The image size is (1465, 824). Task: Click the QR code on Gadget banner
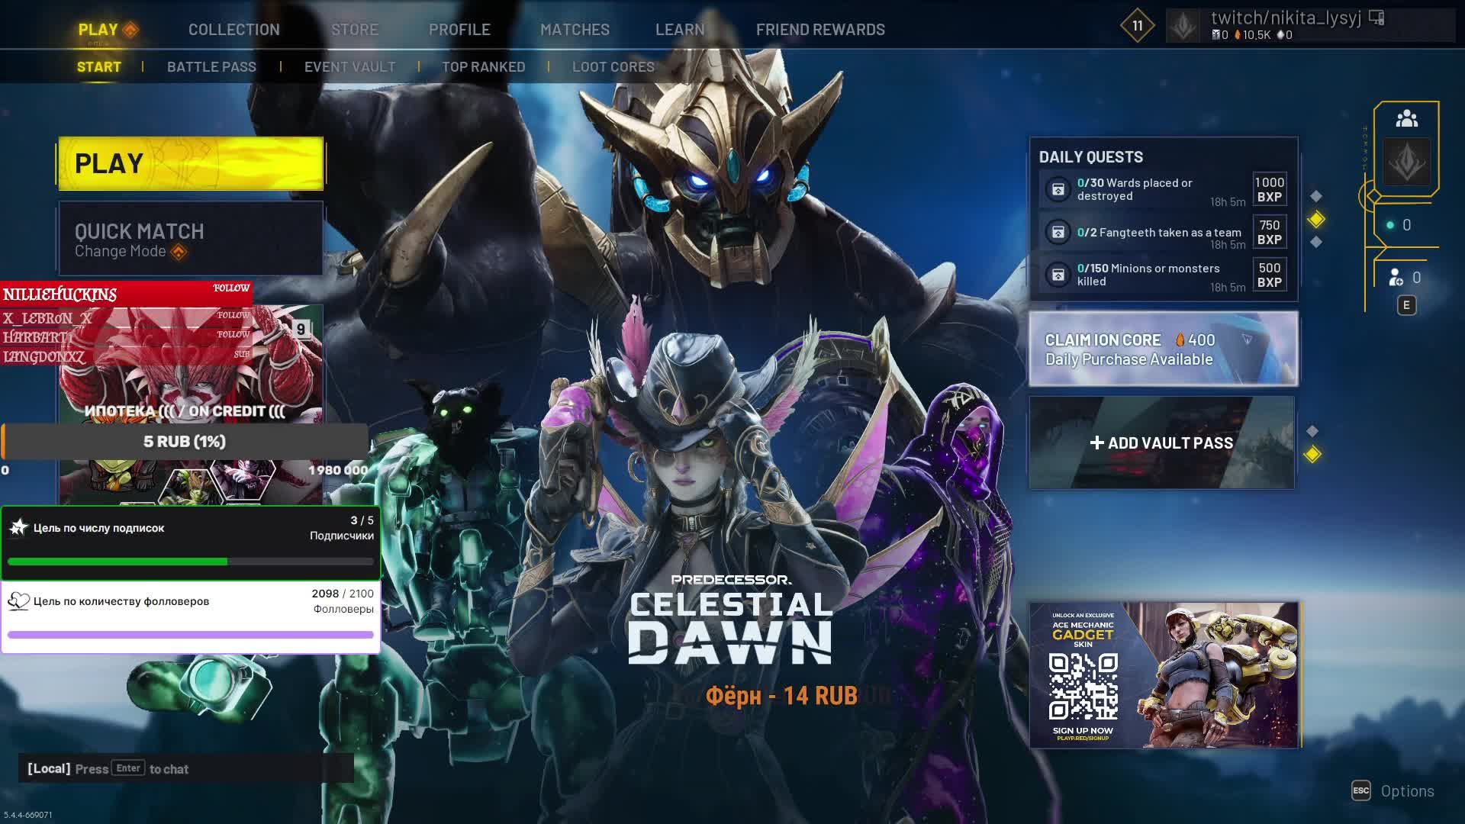click(x=1083, y=687)
